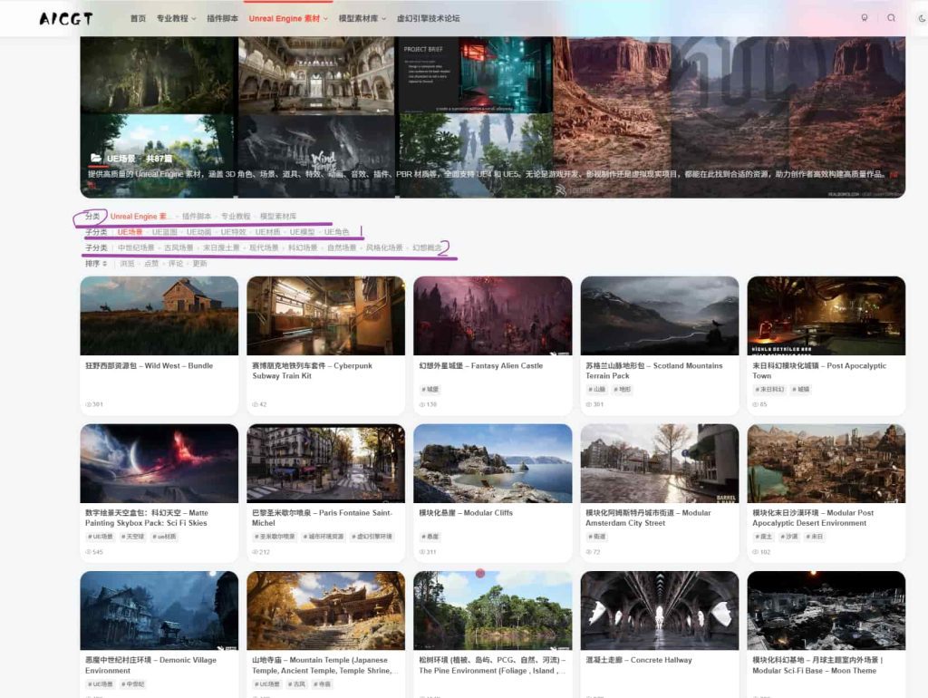Click #街道 tag on Amsterdam City Street

pos(597,537)
